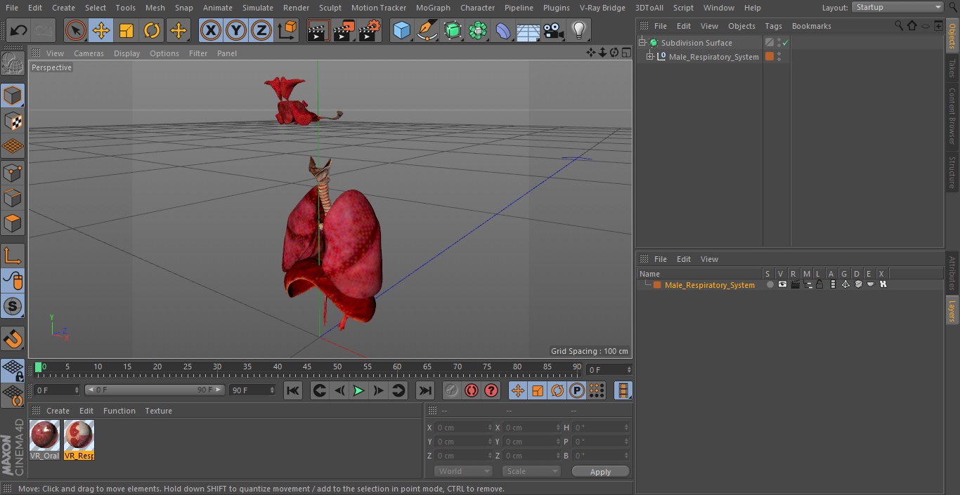Add a Bend deformer icon
This screenshot has height=495, width=960.
[503, 30]
